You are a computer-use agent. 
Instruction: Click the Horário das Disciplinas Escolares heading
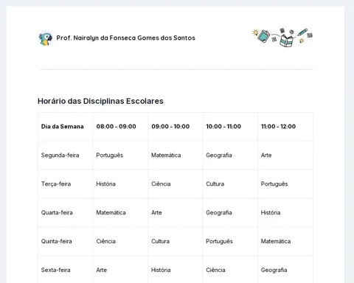pos(100,101)
